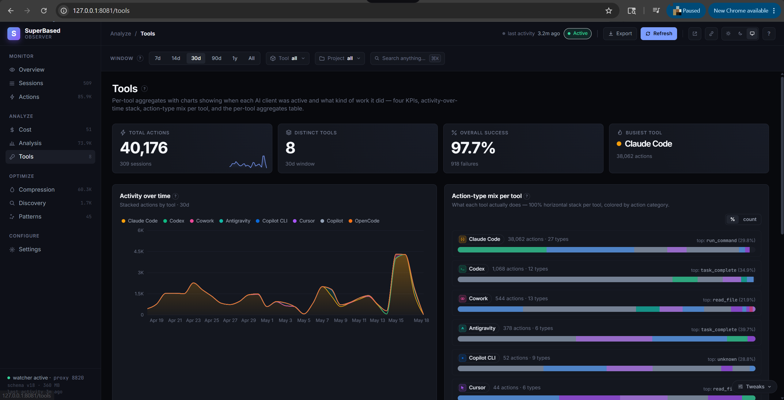Click the Total Actions sparkline chart
This screenshot has width=784, height=400.
[x=248, y=162]
